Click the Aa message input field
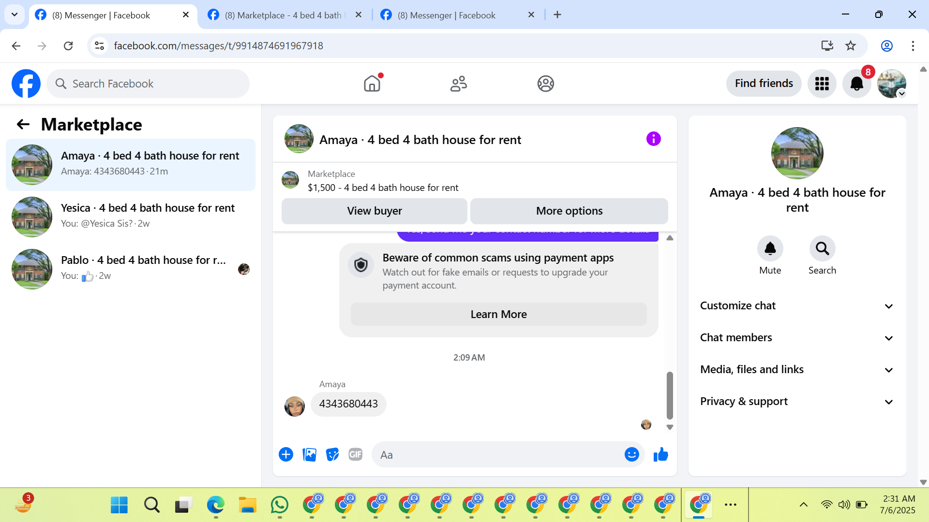The image size is (929, 522). click(498, 455)
